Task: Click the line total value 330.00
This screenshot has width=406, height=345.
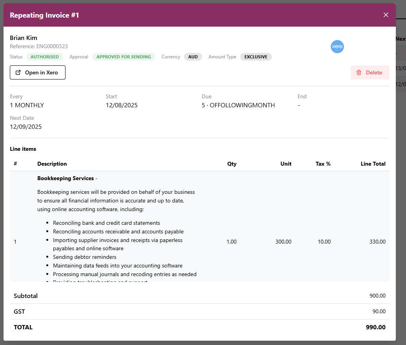Action: coord(377,242)
